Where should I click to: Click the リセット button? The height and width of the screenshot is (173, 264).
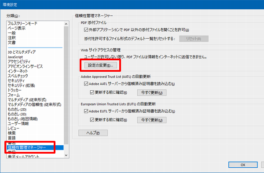[194, 39]
